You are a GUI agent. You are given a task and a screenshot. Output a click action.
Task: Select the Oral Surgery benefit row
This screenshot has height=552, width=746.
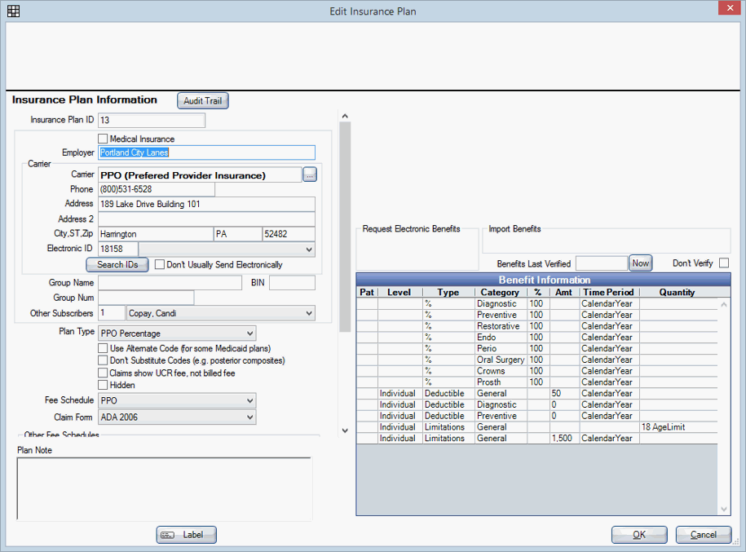click(536, 360)
